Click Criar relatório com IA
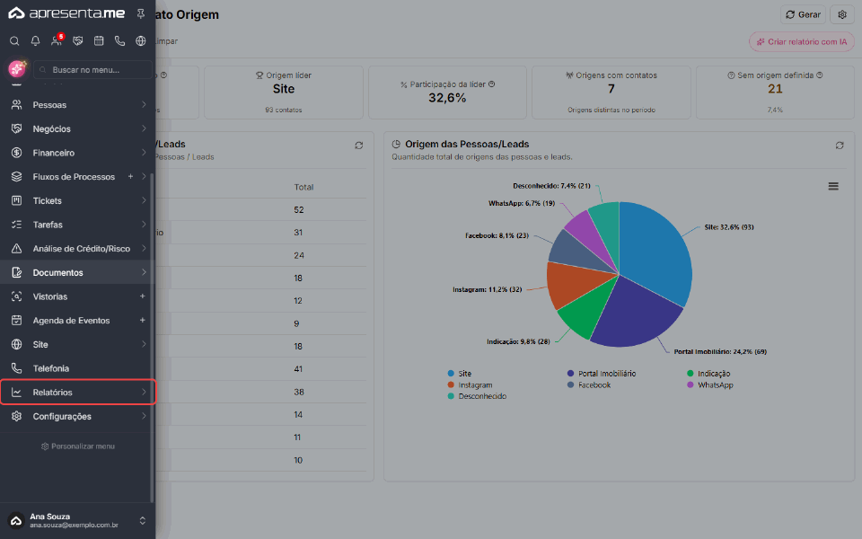The image size is (862, 539). point(802,42)
